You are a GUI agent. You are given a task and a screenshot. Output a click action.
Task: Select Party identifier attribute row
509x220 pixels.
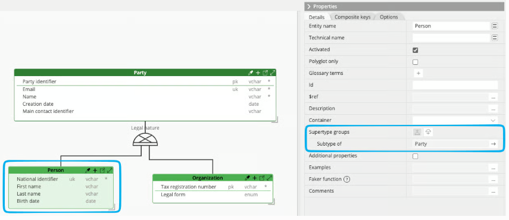point(145,81)
